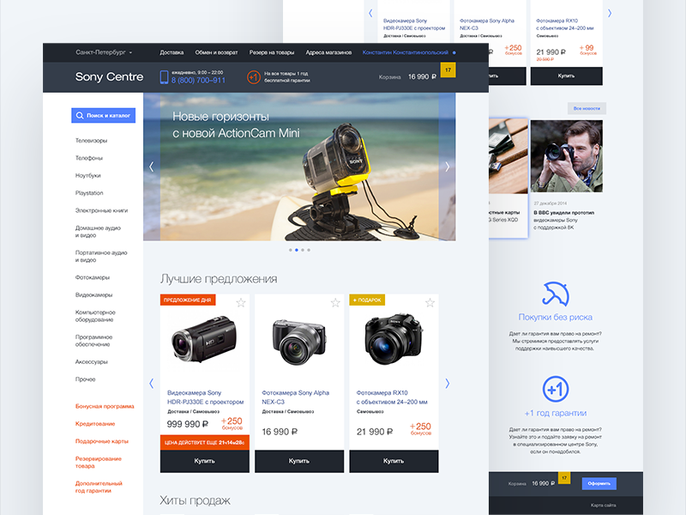686x515 pixels.
Task: Favorite the Фотокамера Sony Alpha NEX-C3 with its star
Action: pos(335,303)
